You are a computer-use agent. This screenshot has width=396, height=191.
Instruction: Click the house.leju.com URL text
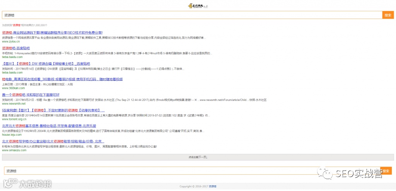coord(12,135)
